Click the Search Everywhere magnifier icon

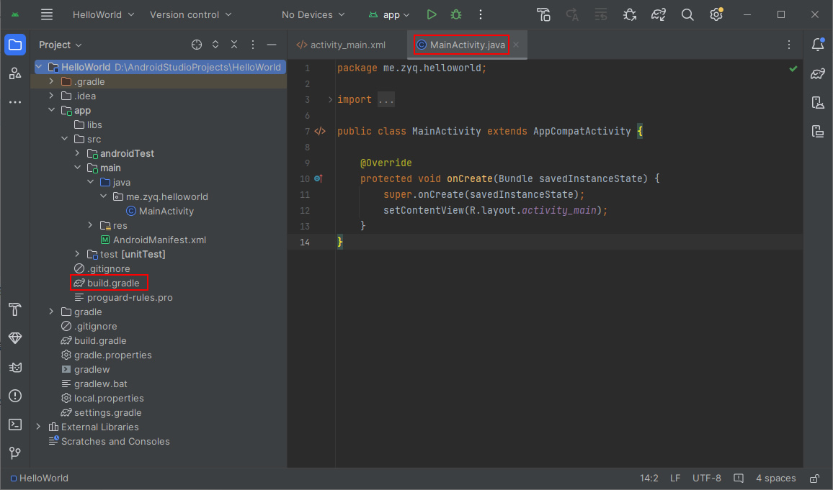coord(687,14)
